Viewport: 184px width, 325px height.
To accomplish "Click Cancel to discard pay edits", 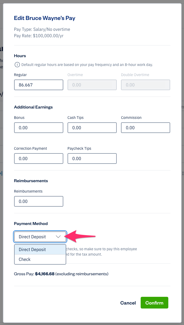I will click(128, 303).
